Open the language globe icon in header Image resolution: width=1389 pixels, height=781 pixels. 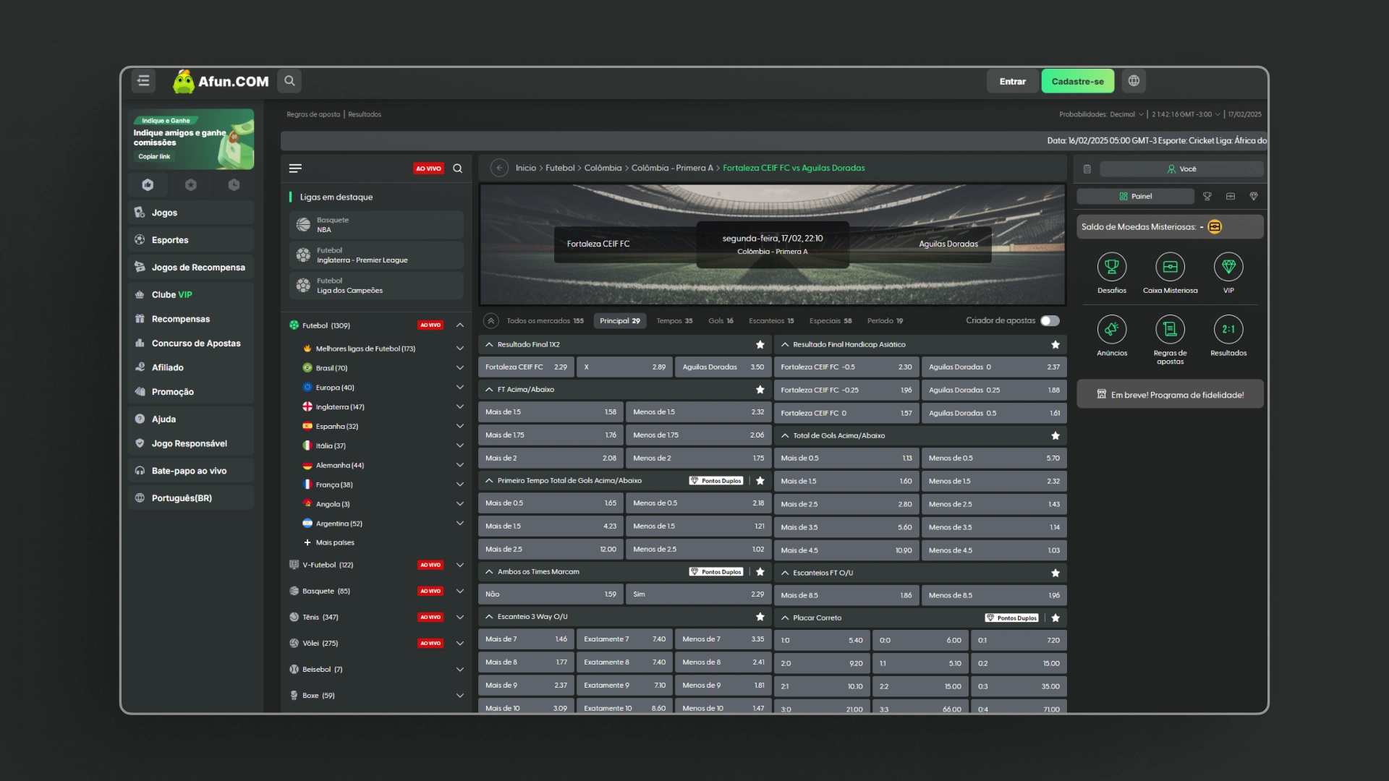pyautogui.click(x=1134, y=81)
